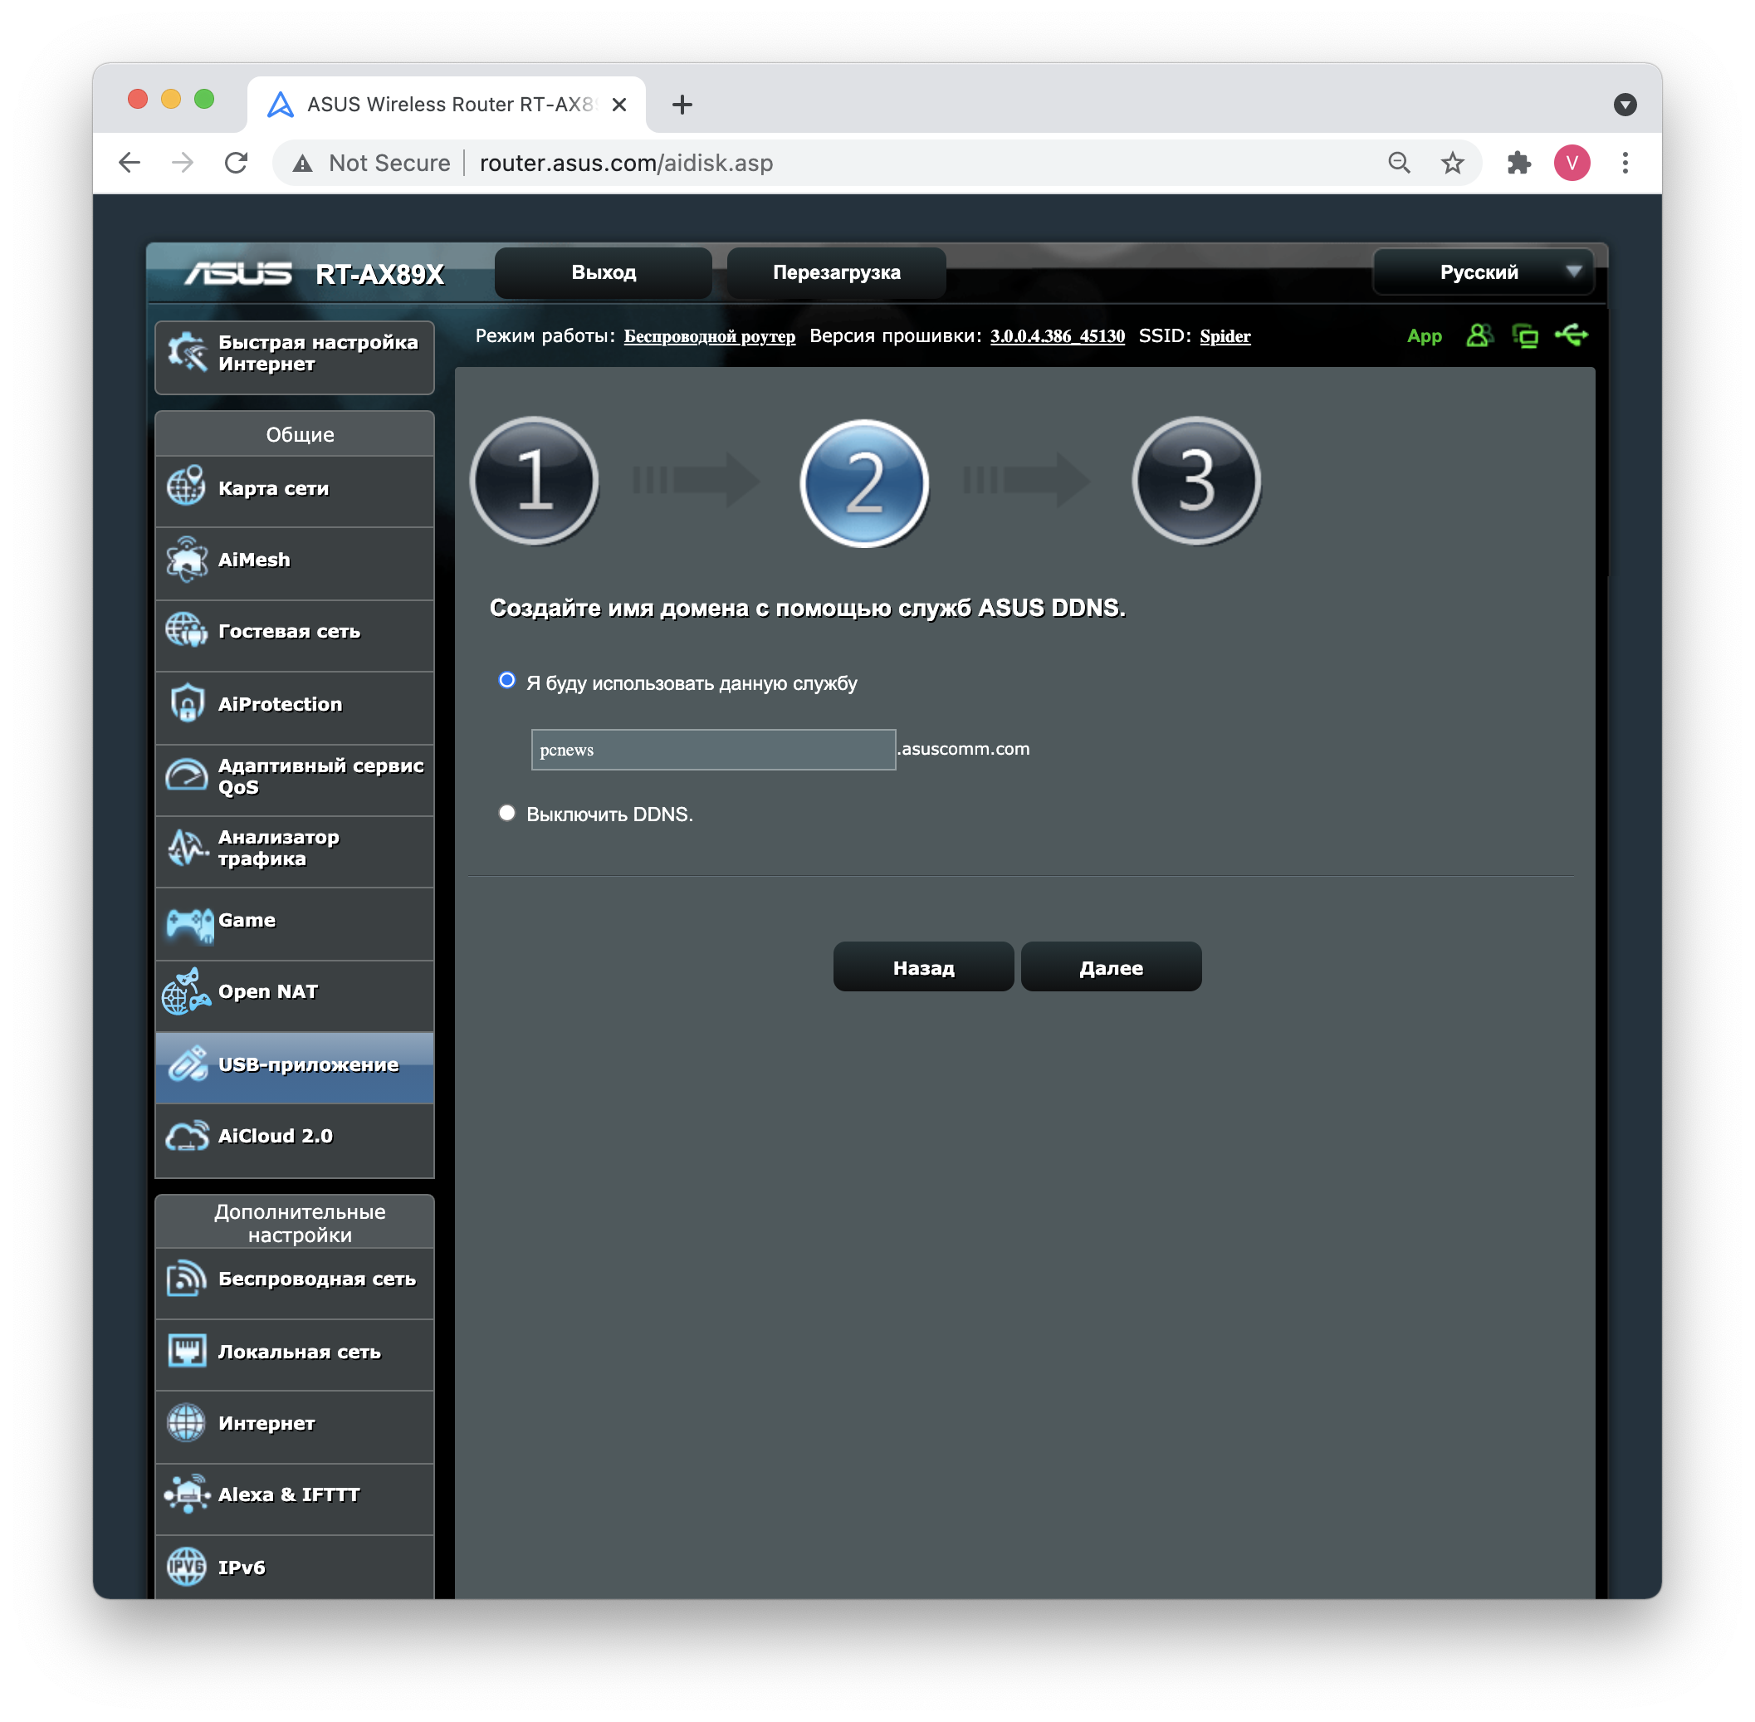Click the Анализатор трафика icon
Viewport: 1755px width, 1722px height.
pos(187,848)
